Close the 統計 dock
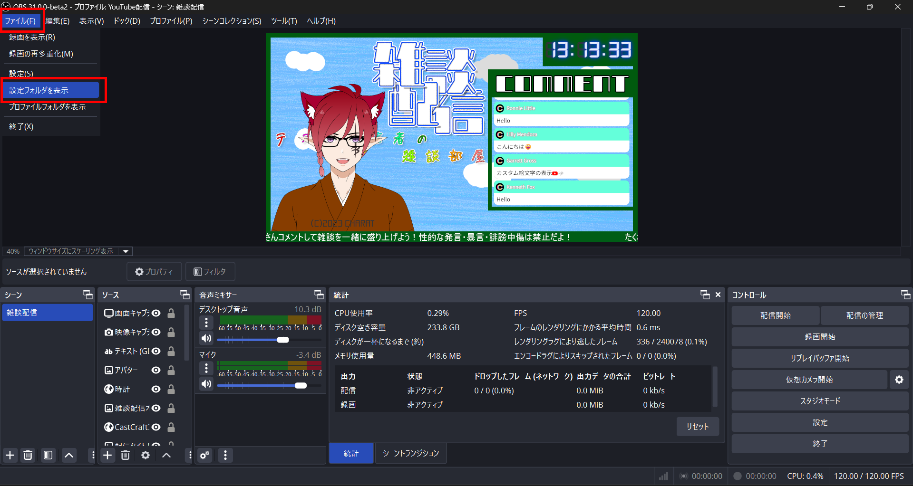 [x=718, y=295]
